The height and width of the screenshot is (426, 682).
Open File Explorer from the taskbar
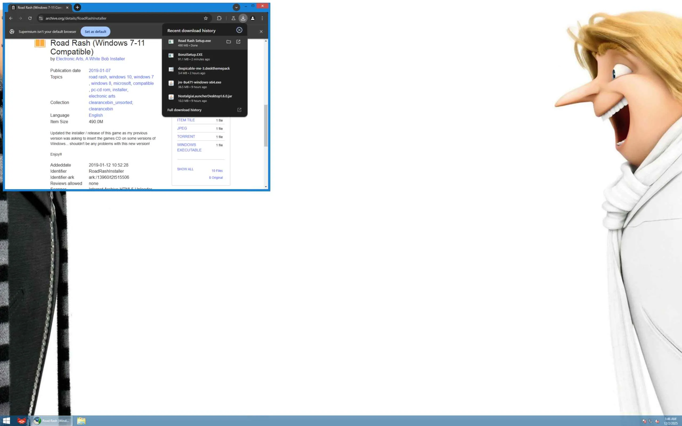pos(81,421)
